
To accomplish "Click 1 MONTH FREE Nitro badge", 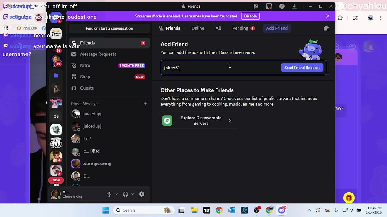I will point(132,65).
